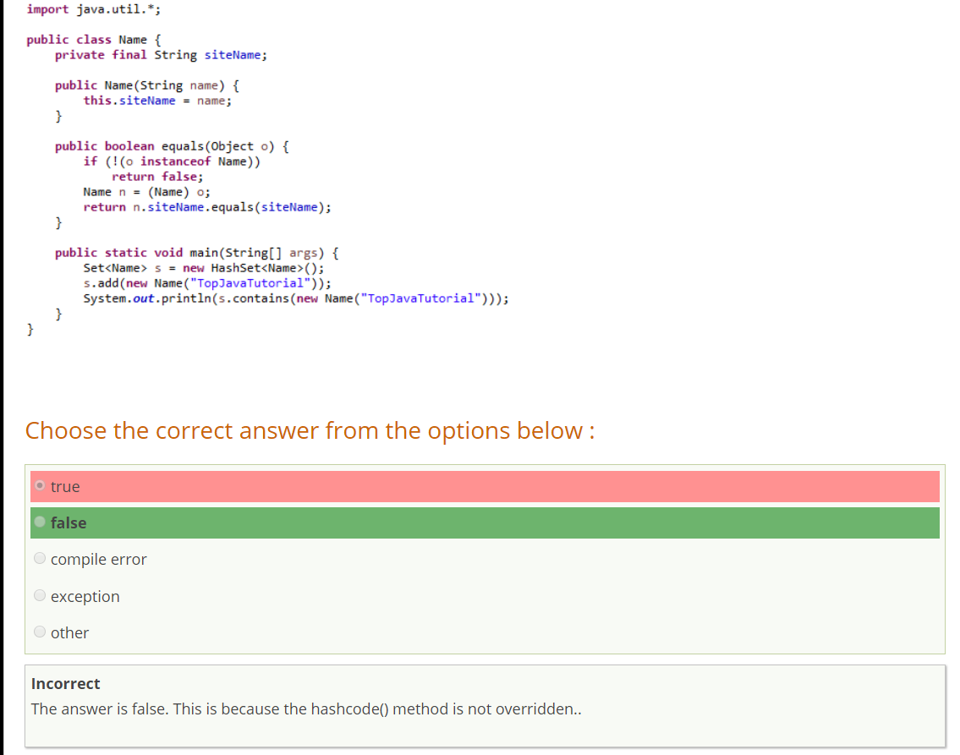Select the "false" radio button
Viewport: 960px width, 755px height.
pos(40,522)
